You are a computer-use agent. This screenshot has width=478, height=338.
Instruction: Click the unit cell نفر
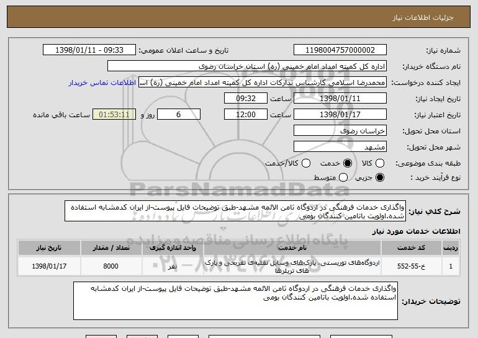173,267
